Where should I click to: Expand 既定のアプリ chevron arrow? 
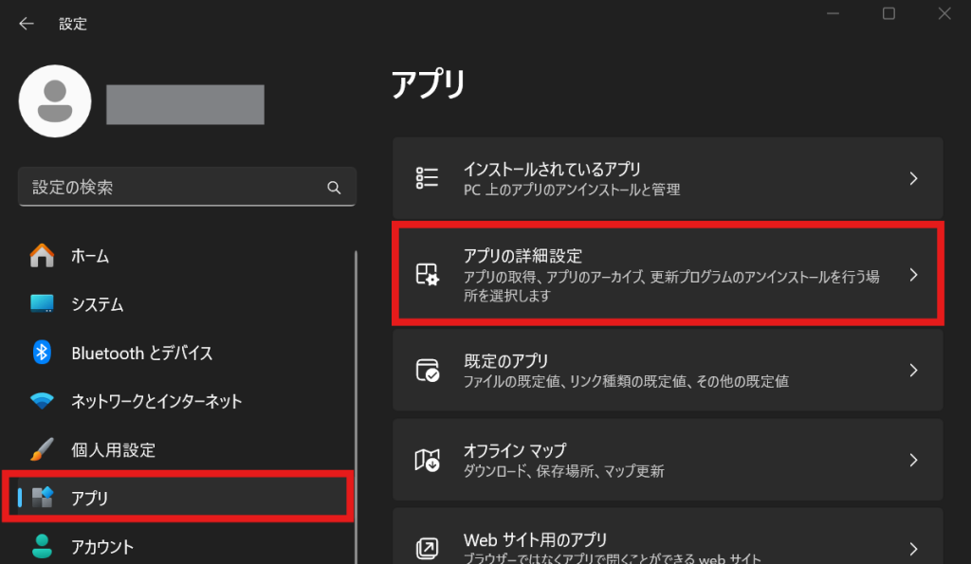pos(913,371)
